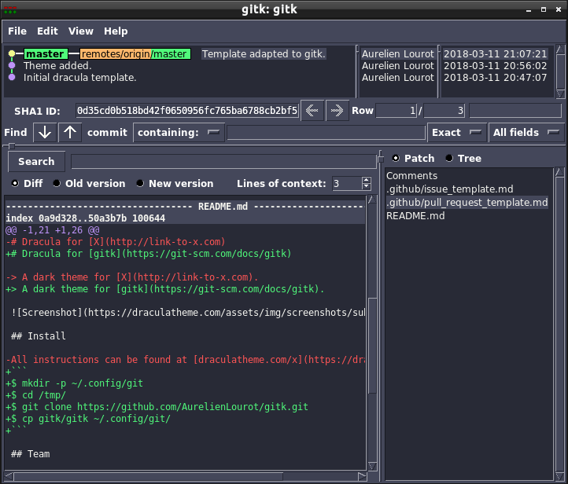Click commit list scrollbar down arrow
This screenshot has width=568, height=484.
pos(560,93)
